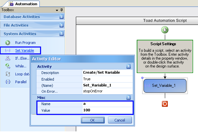
Task: Click the Database Activities header
Action: click(33, 17)
